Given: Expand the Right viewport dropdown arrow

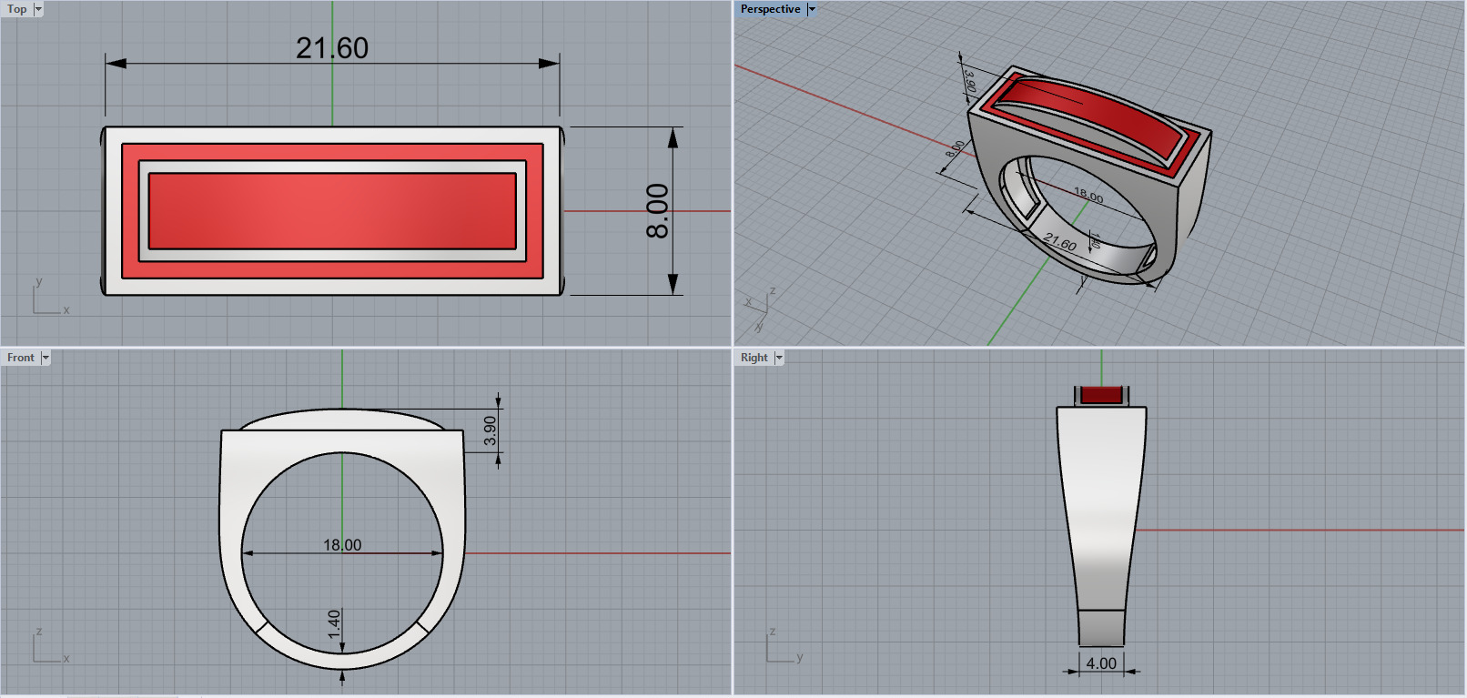Looking at the screenshot, I should (x=779, y=358).
